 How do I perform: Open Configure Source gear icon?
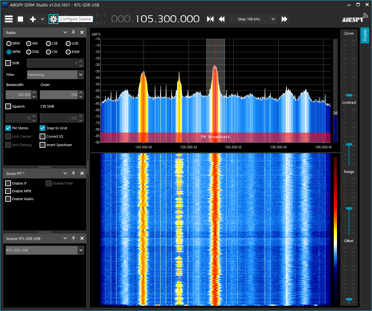click(53, 19)
